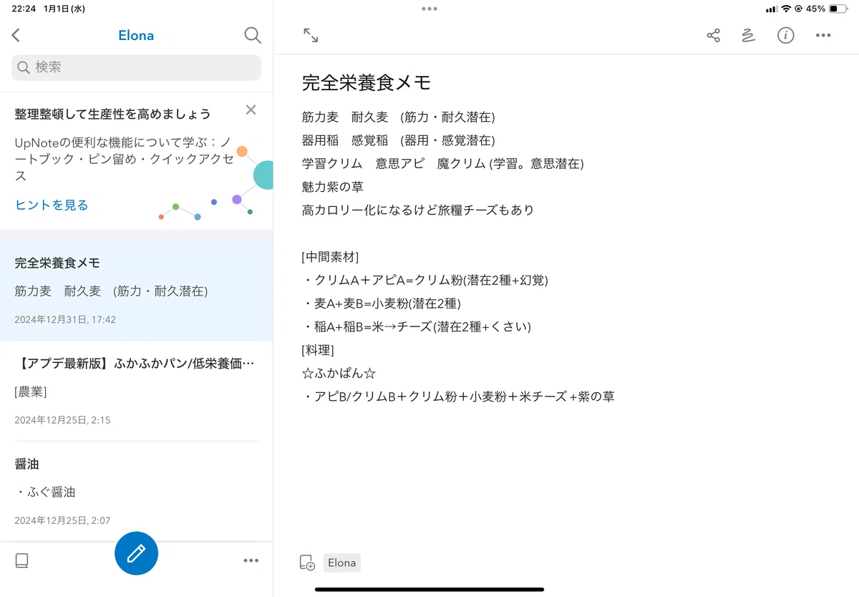859x597 pixels.
Task: Click the [農業] preview text
Action: [x=31, y=392]
